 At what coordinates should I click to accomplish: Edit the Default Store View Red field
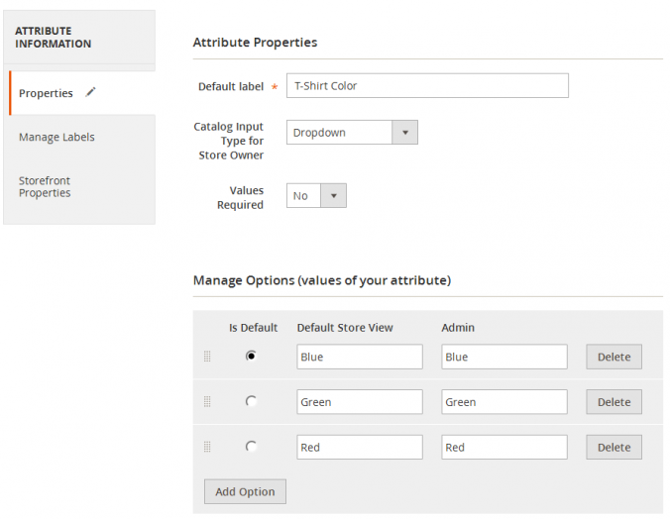[360, 448]
